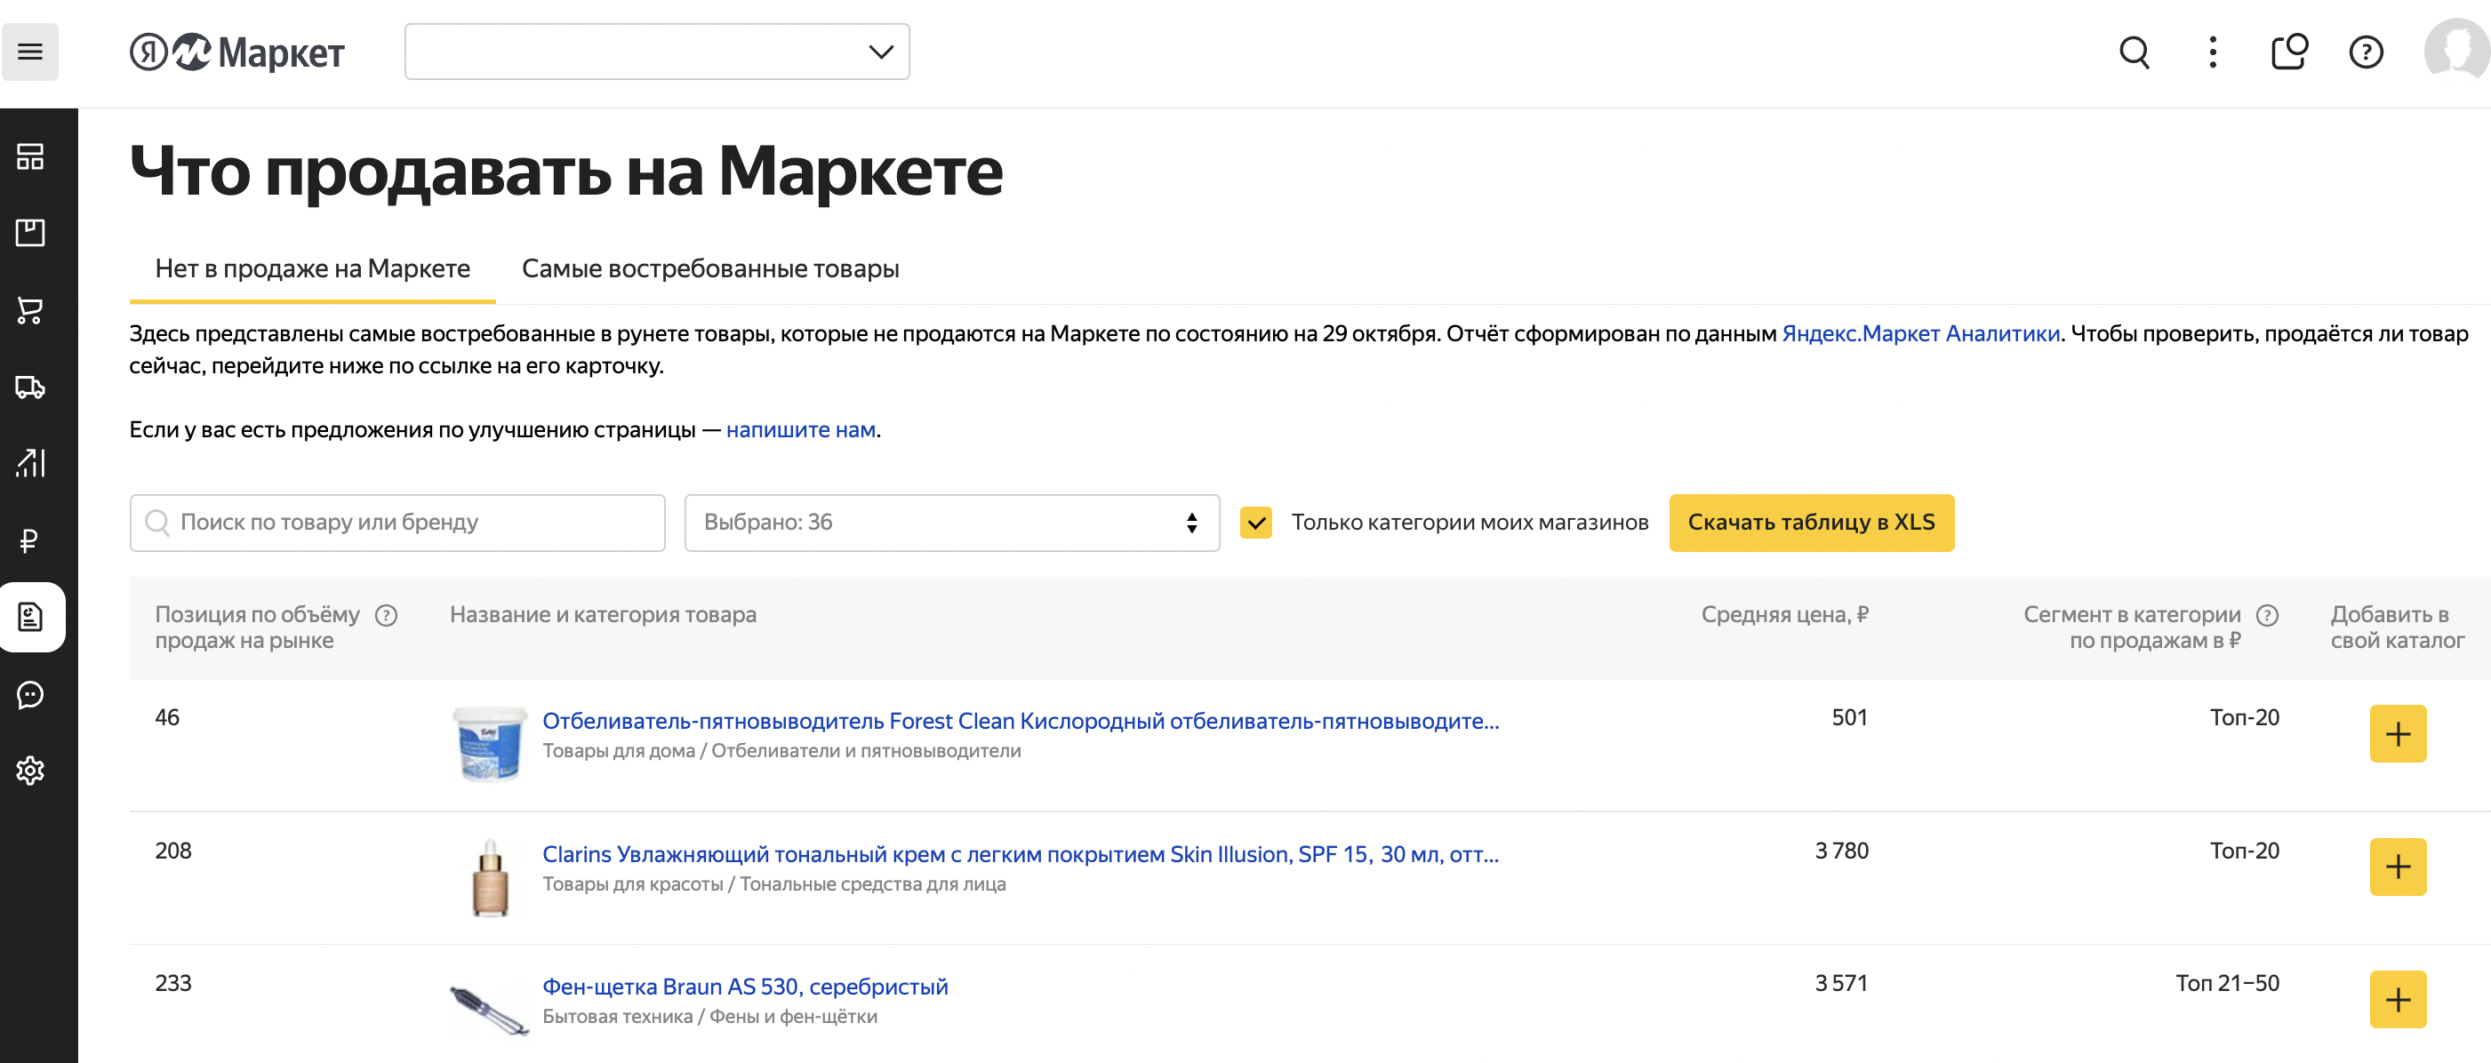Uncheck 'Только категории моих магазинов' checkbox
This screenshot has height=1063, width=2491.
pyautogui.click(x=1256, y=523)
